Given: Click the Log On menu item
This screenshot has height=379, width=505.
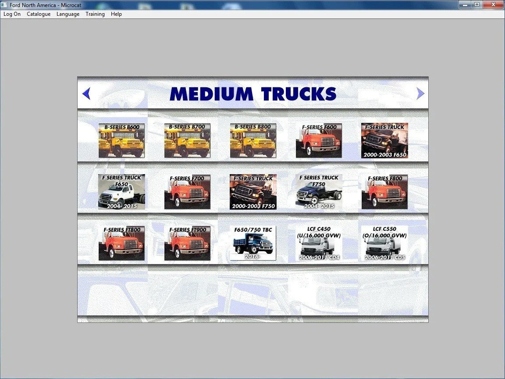Looking at the screenshot, I should [12, 14].
